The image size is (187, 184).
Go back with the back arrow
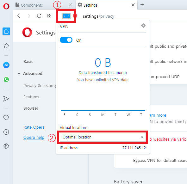click(19, 16)
